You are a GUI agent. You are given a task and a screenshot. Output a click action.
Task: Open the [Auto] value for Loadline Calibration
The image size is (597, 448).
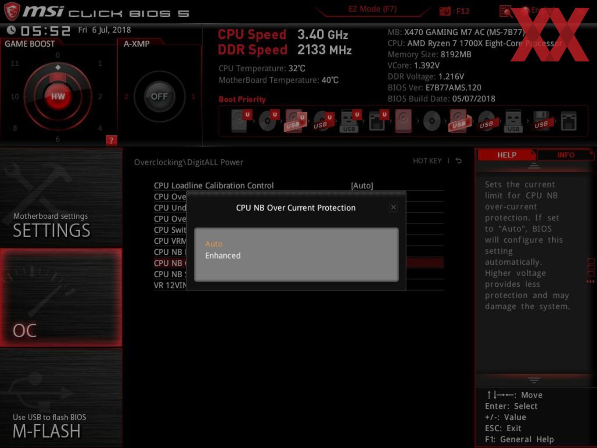362,185
